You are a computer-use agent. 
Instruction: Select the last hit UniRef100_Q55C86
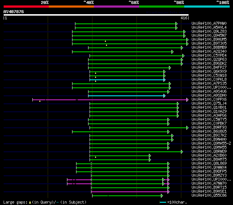209,196
